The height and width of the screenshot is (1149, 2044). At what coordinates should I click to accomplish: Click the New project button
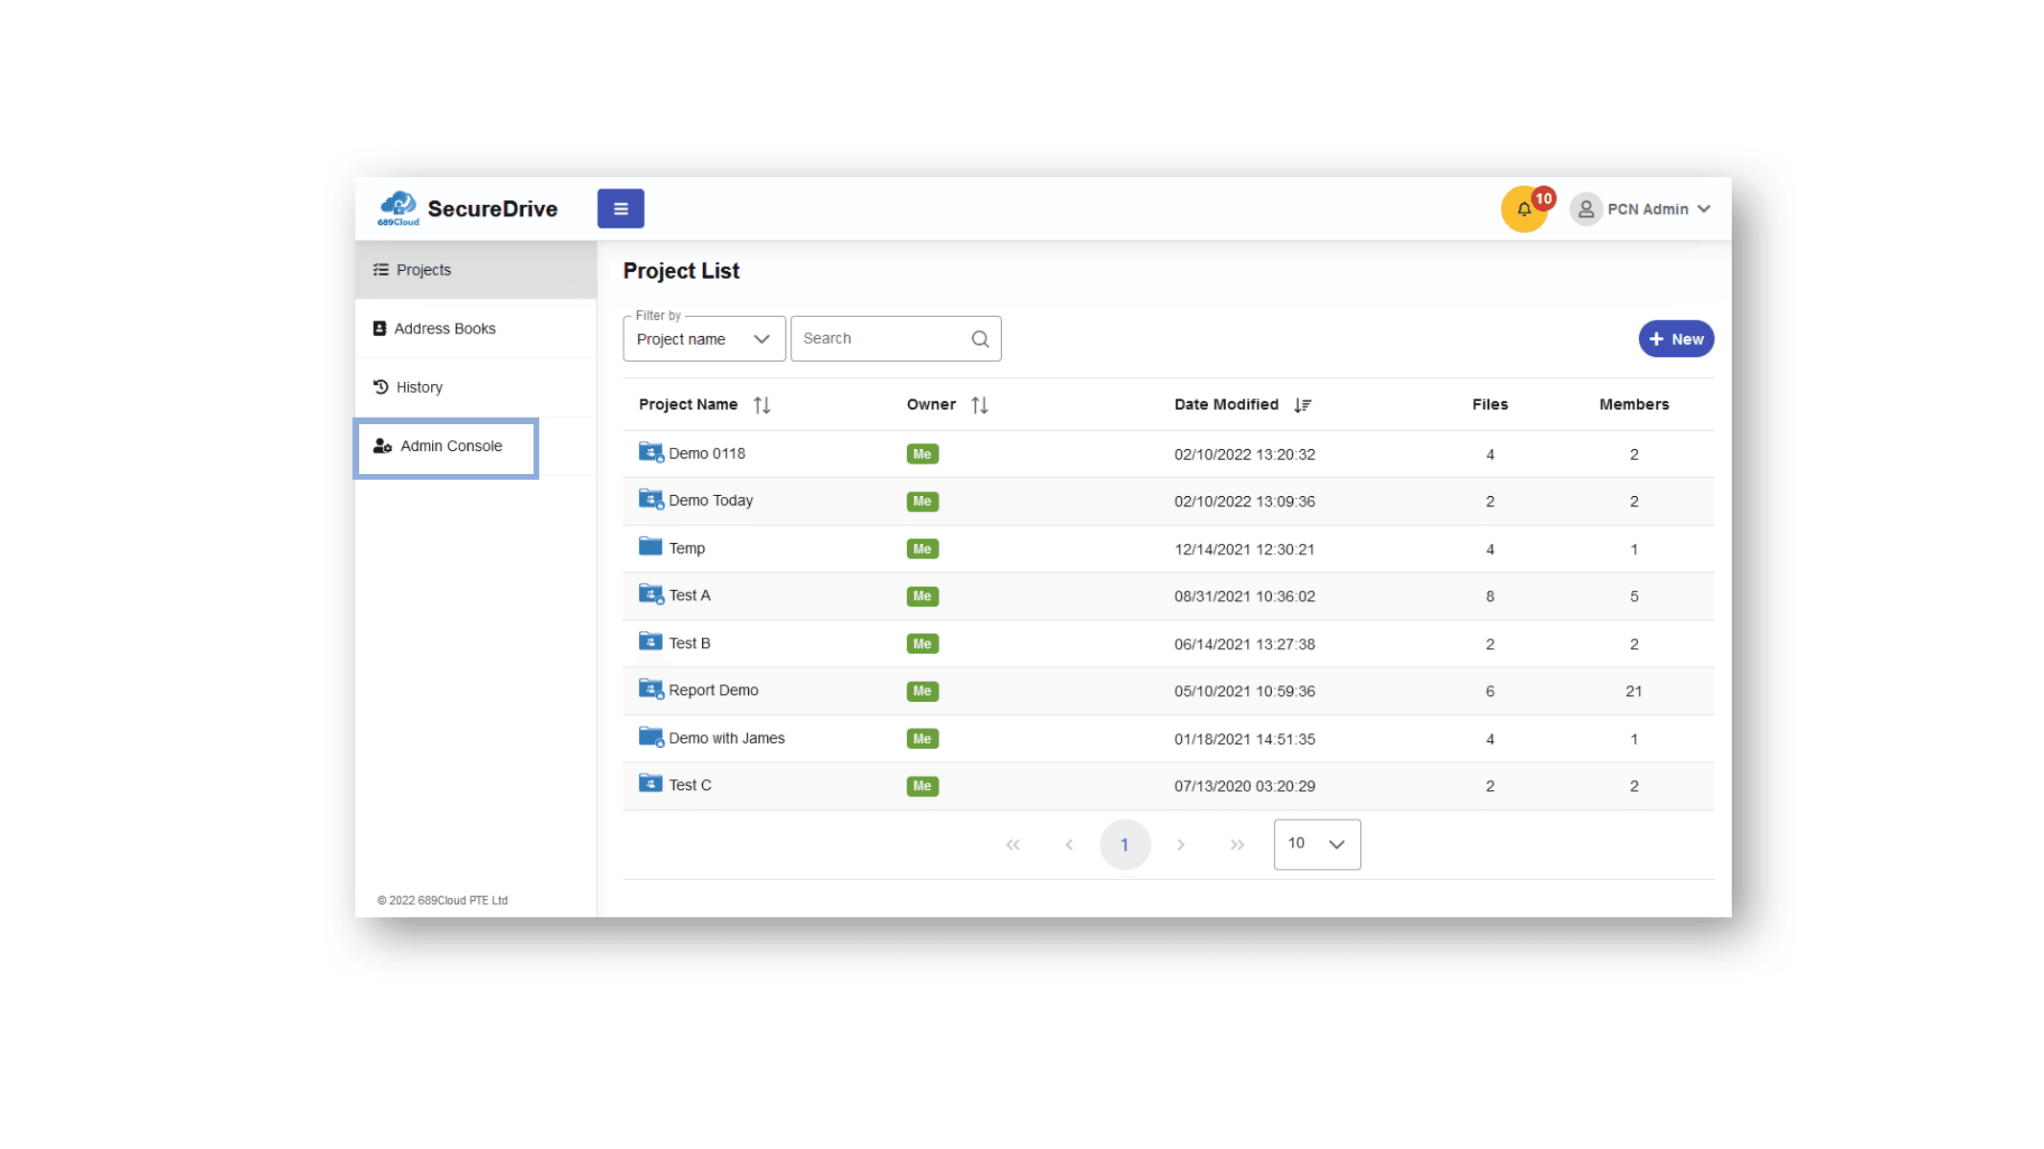[1676, 339]
